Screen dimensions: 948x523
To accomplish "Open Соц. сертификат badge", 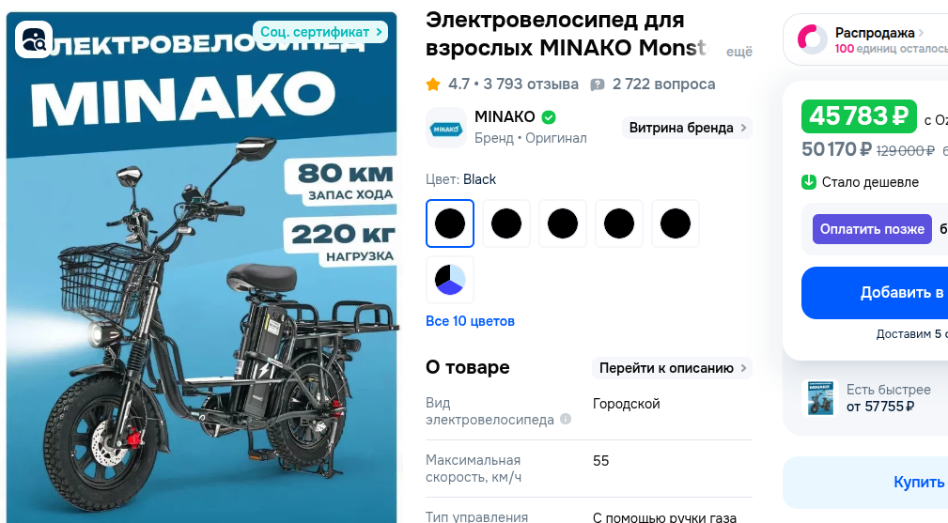I will [320, 32].
